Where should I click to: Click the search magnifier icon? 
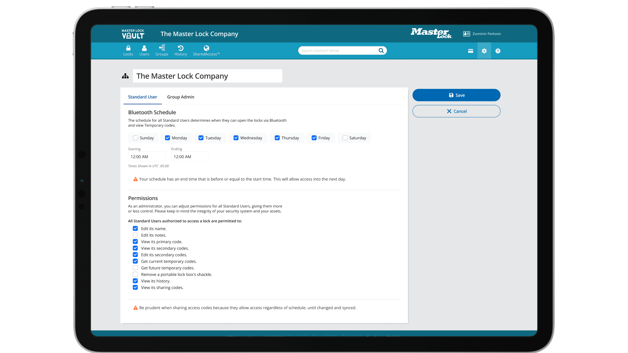pyautogui.click(x=381, y=50)
